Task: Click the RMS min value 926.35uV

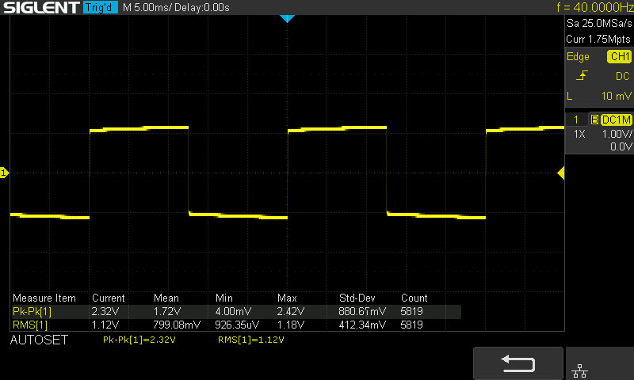Action: tap(237, 325)
